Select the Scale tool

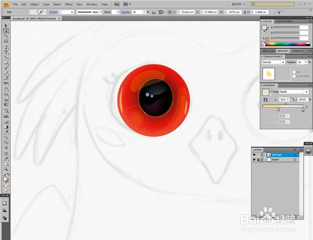[x=6, y=94]
